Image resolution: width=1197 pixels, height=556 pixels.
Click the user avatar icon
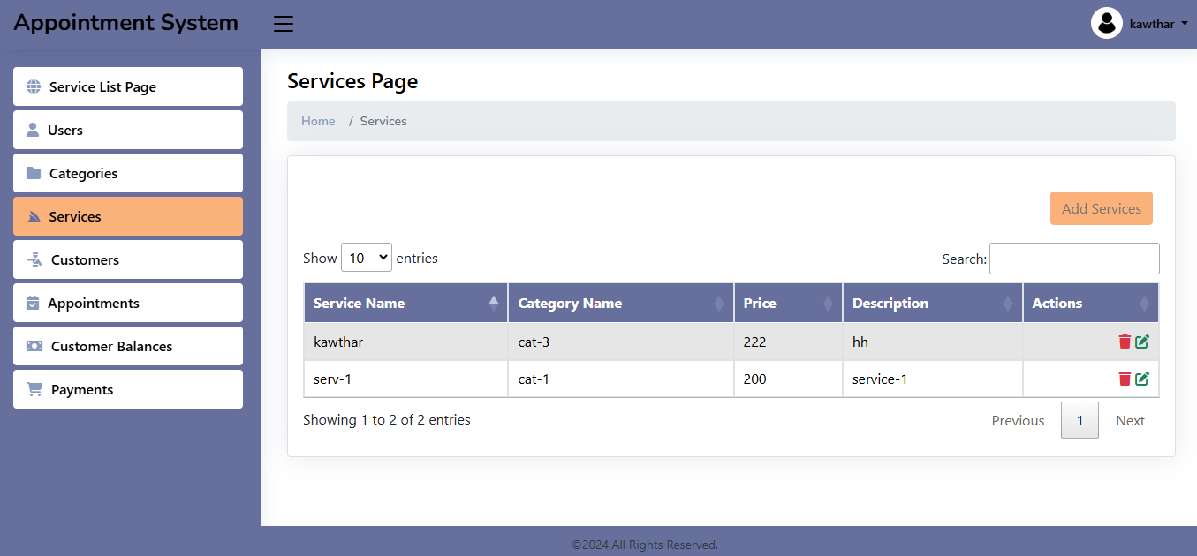(1106, 24)
